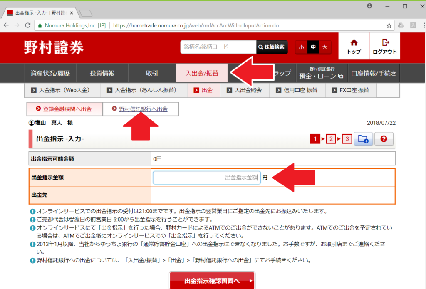Click the cloud extension icon in toolbar
This screenshot has width=426, height=289.
(x=401, y=25)
